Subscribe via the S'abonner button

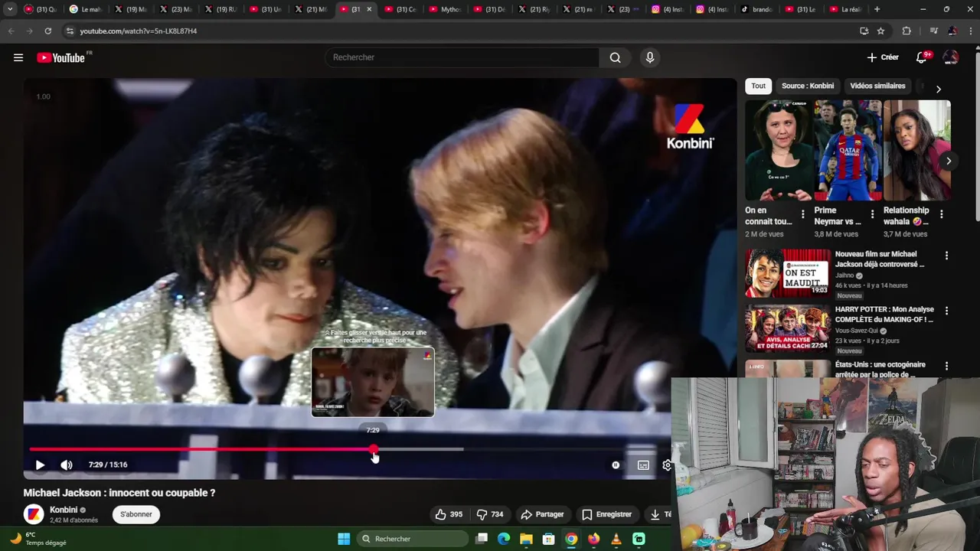pos(136,514)
